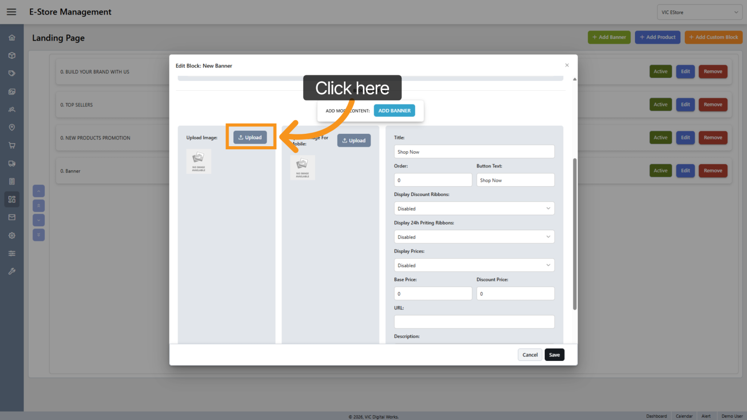Open the hamburger menu
The height and width of the screenshot is (420, 747).
[12, 12]
